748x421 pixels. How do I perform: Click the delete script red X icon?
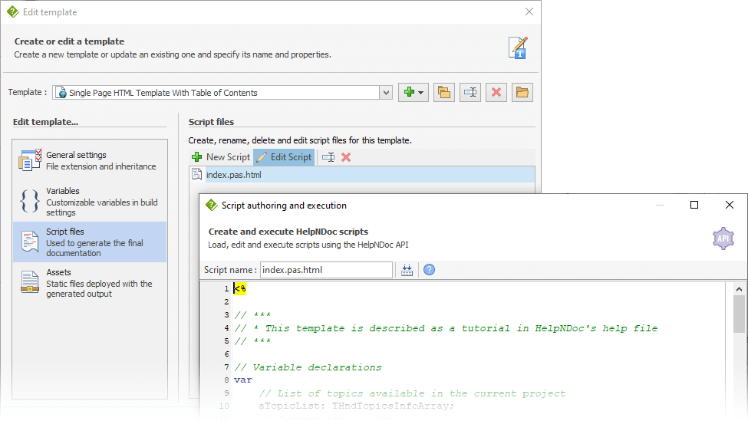(346, 157)
